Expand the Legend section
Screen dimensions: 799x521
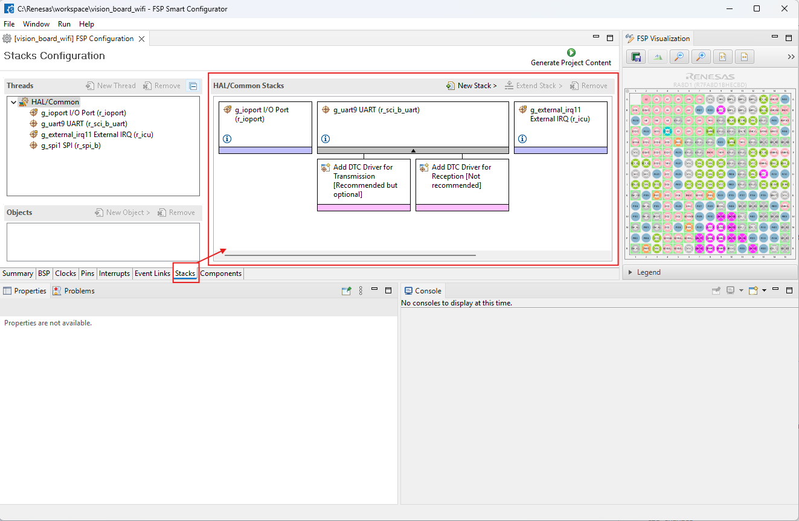pyautogui.click(x=631, y=272)
